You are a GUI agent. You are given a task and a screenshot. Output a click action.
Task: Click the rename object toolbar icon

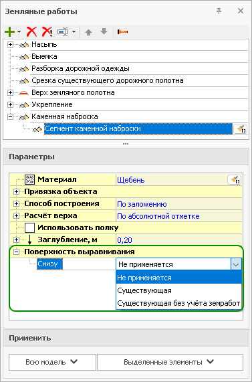pyautogui.click(x=63, y=32)
